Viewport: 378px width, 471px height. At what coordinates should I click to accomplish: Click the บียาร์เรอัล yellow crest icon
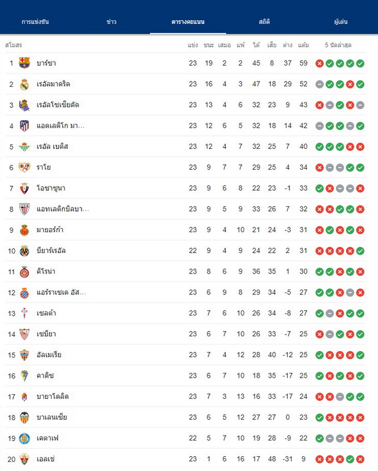pyautogui.click(x=24, y=251)
